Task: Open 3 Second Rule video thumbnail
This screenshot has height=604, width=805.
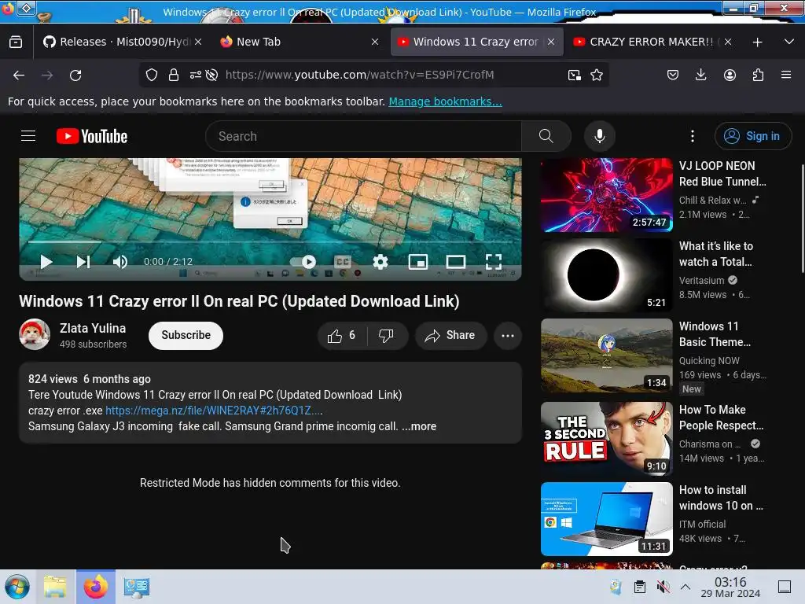Action: pyautogui.click(x=606, y=439)
